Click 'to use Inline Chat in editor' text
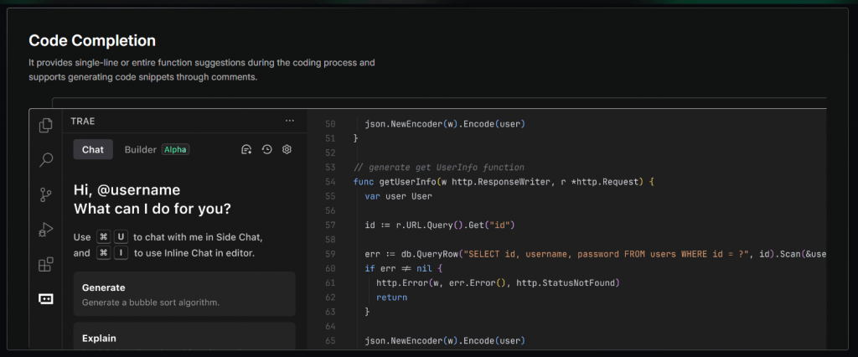The image size is (858, 357). click(194, 254)
